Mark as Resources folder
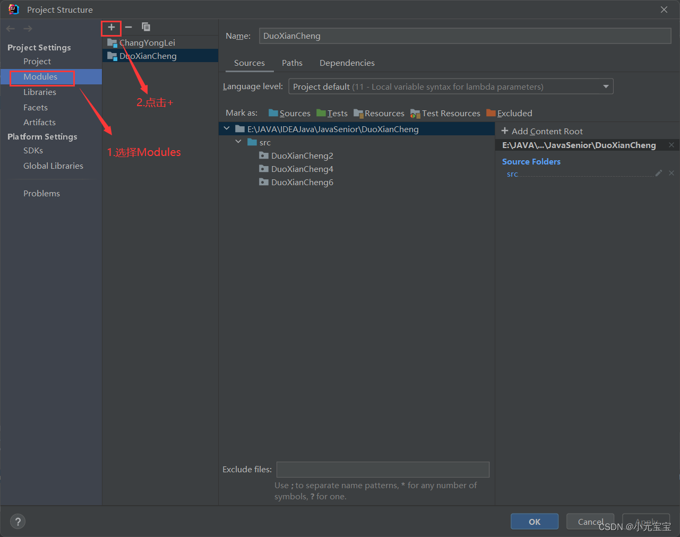This screenshot has width=680, height=537. coord(379,113)
